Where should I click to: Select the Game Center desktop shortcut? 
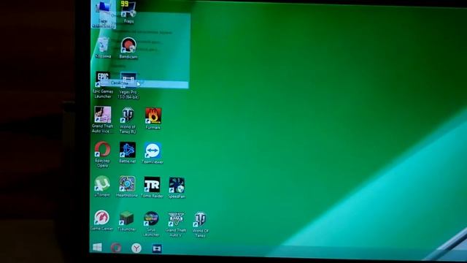pos(101,221)
